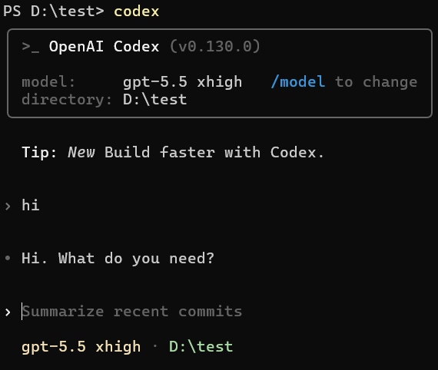438x370 pixels.
Task: Click the model value gpt-5.5 xhigh in header
Action: [182, 82]
